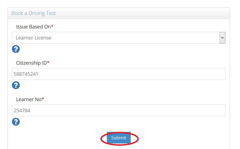Click the empty panel header bar area

144,13
